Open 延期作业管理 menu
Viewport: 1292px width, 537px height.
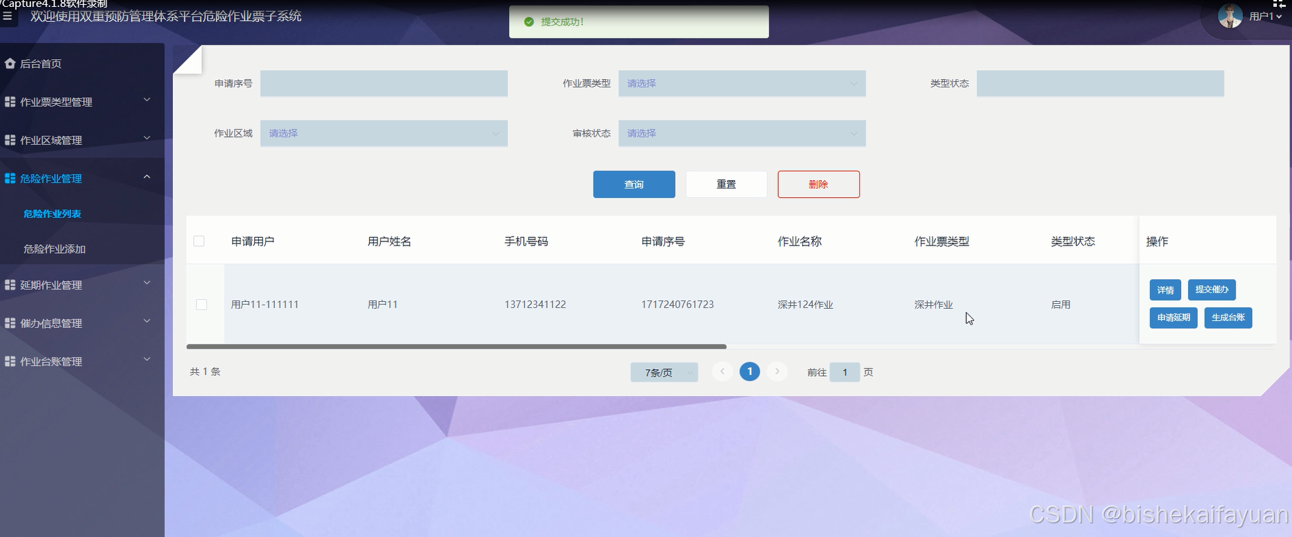click(82, 285)
